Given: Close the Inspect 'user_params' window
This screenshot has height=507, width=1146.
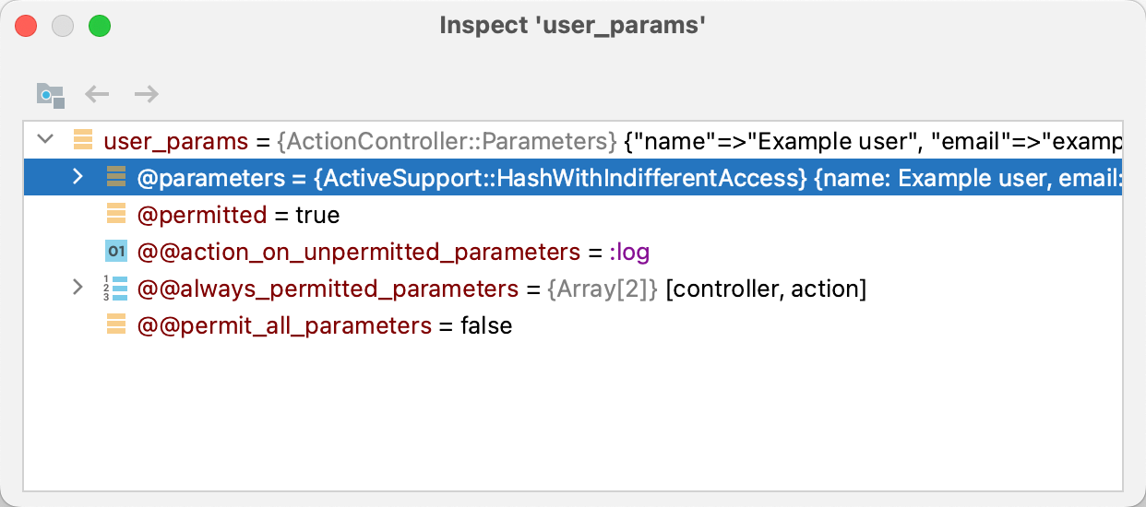Looking at the screenshot, I should pos(26,26).
